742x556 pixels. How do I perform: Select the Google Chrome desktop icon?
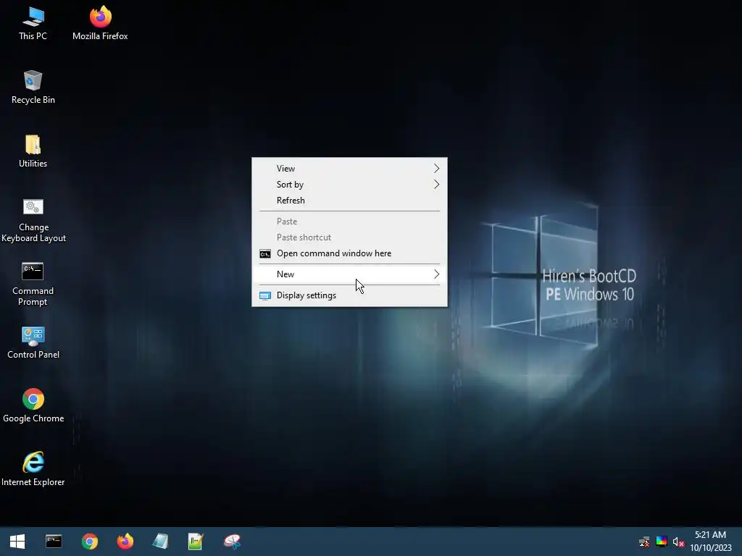[x=33, y=405]
